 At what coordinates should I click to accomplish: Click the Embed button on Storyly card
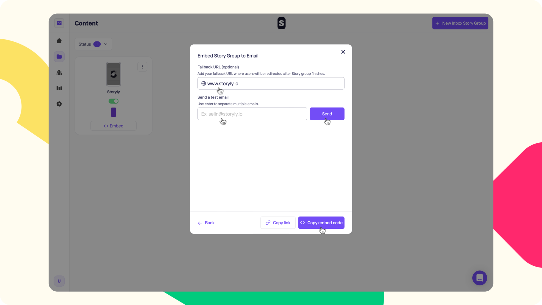point(113,126)
